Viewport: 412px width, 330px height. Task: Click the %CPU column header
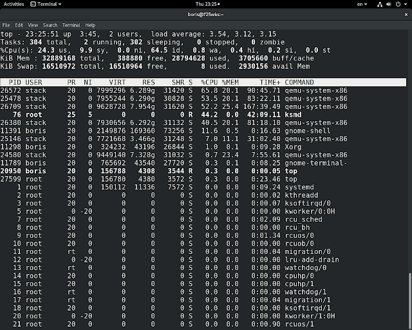pyautogui.click(x=209, y=82)
